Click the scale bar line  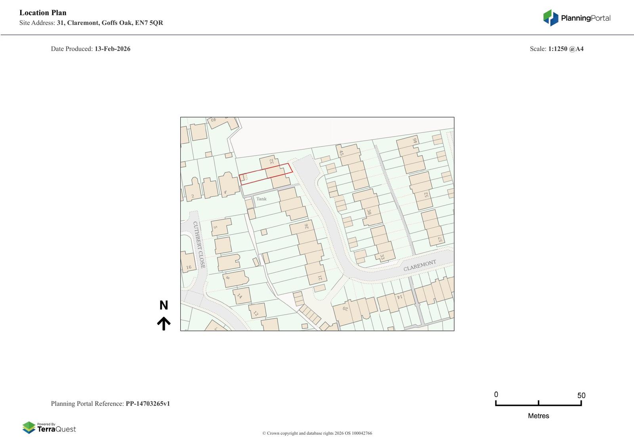(538, 404)
